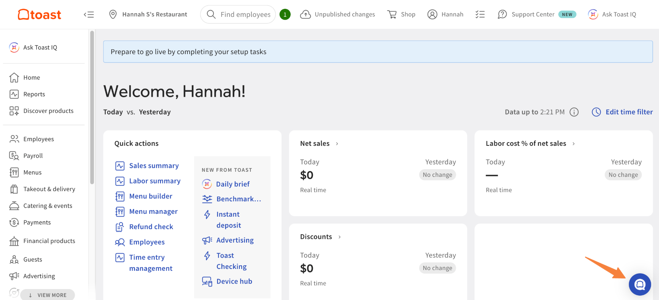Click Edit time filter link
659x300 pixels.
click(x=629, y=112)
